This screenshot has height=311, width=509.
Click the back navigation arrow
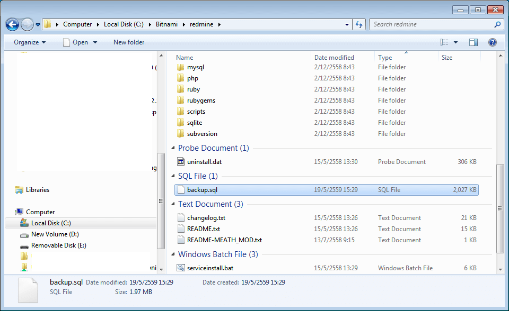pyautogui.click(x=12, y=24)
